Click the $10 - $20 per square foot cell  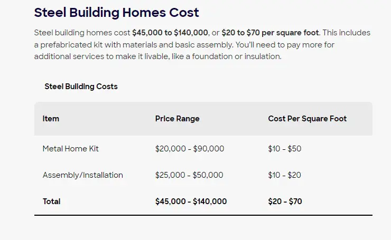[284, 175]
